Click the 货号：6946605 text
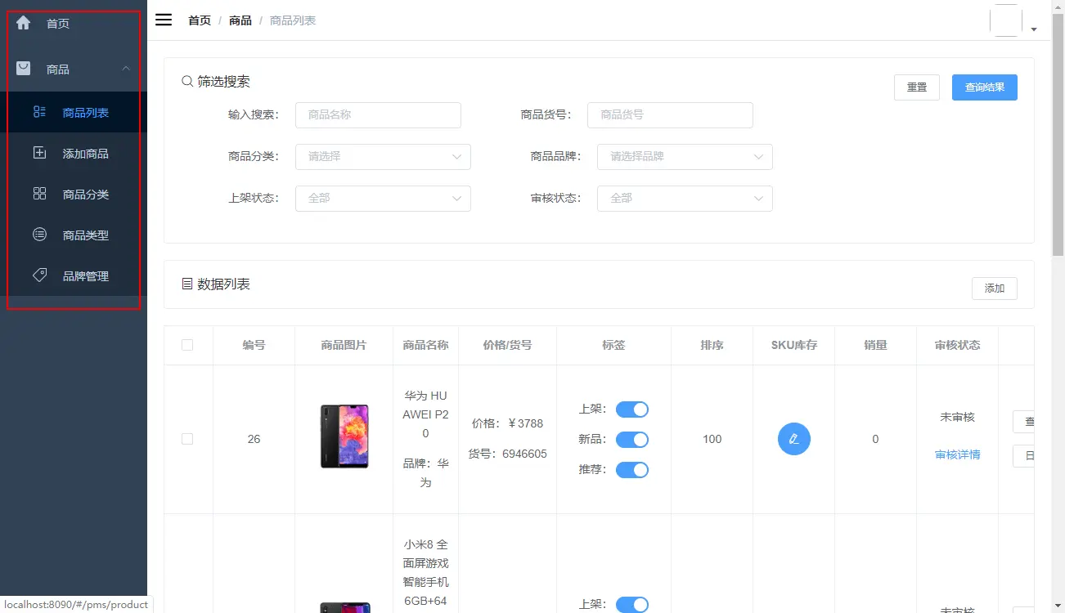1065x613 pixels. pyautogui.click(x=507, y=454)
